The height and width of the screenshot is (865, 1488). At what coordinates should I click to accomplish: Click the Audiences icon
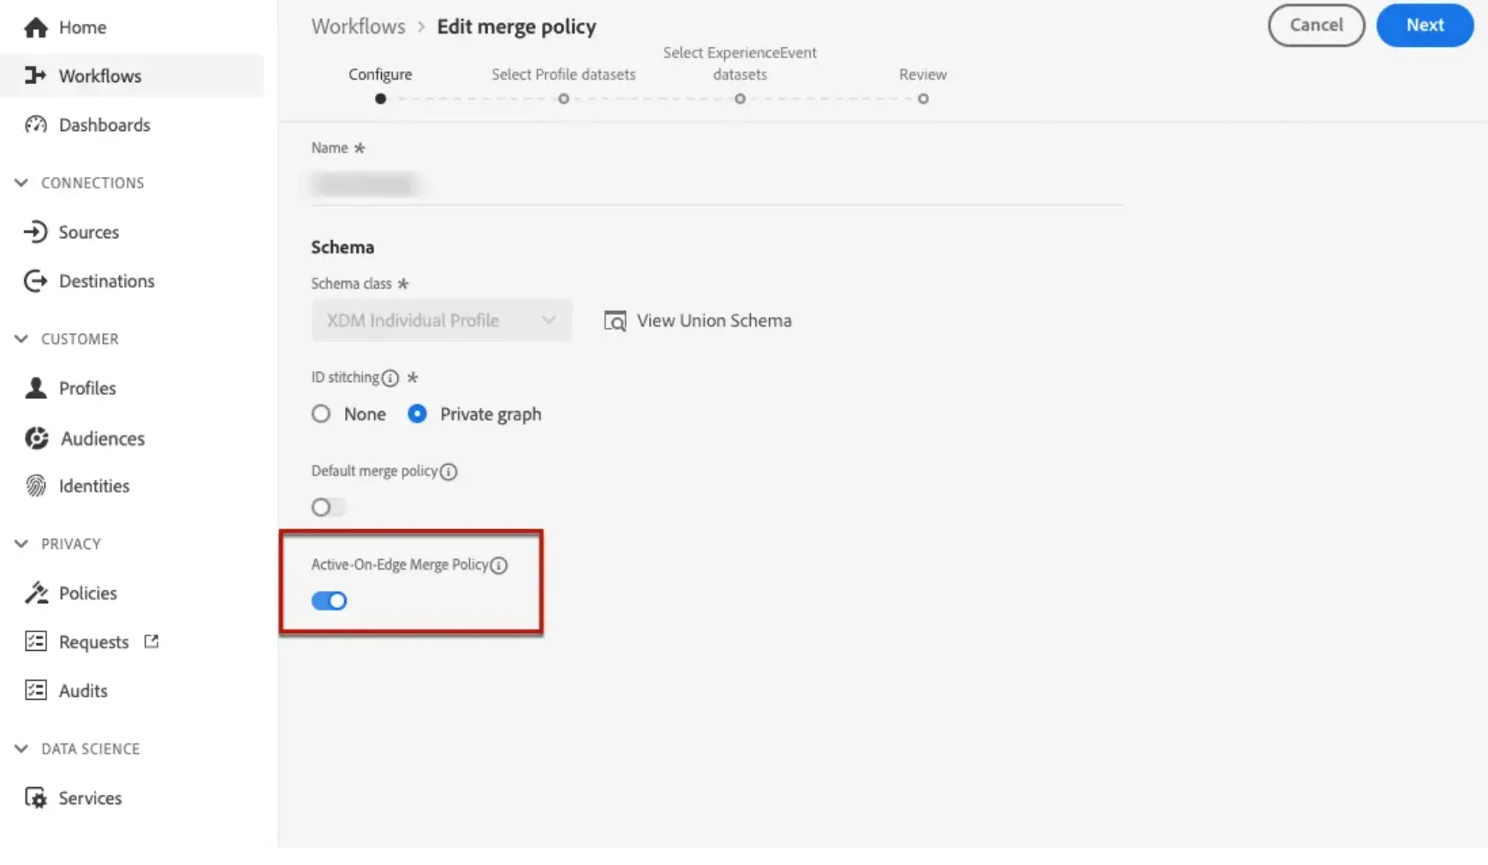(36, 438)
